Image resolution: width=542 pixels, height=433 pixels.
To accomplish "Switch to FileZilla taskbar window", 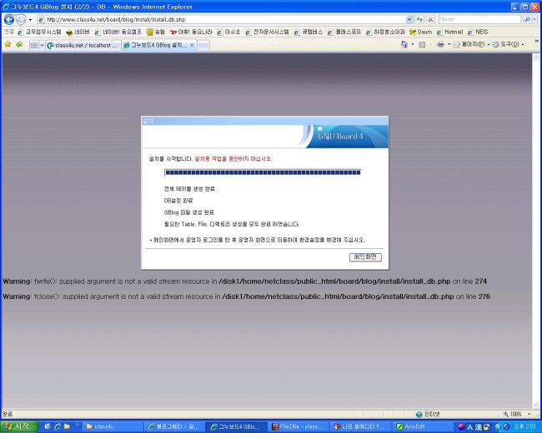I will click(299, 427).
